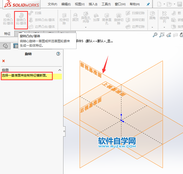Screen dimensions: 183x174
Task: Select the Boundary Boss/Base (边界凸台/基体) tool
Action: (x=42, y=27)
